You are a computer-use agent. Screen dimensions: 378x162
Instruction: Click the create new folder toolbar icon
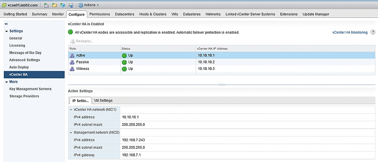(54, 5)
